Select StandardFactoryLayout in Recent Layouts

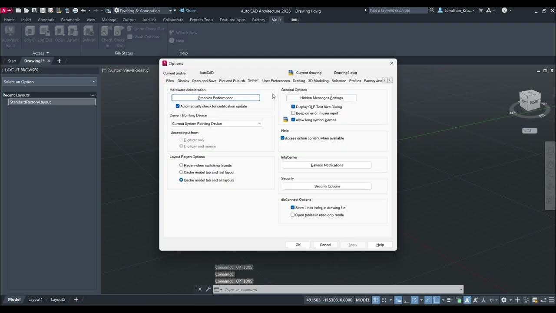52,102
